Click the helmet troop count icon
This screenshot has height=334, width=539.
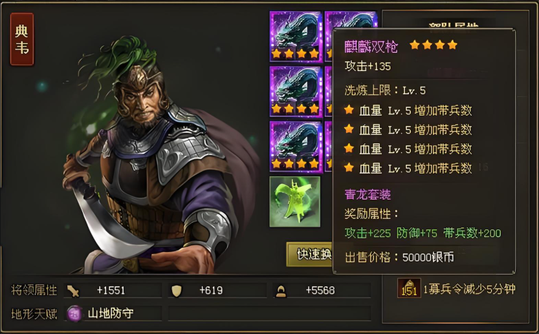pyautogui.click(x=281, y=291)
